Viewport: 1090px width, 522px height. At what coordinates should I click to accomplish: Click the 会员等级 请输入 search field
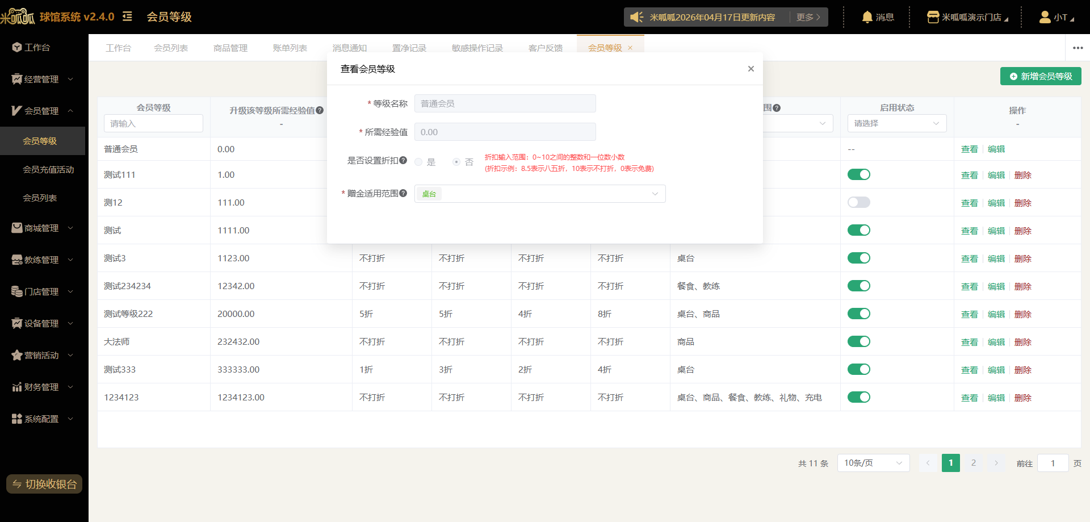[x=153, y=123]
